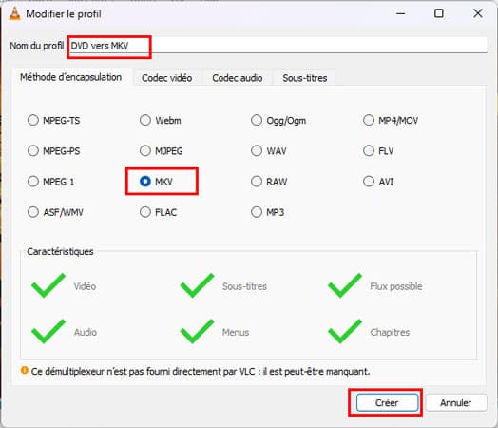Maximize the Modifier le profil window
Viewport: 498px width, 428px height.
(439, 13)
